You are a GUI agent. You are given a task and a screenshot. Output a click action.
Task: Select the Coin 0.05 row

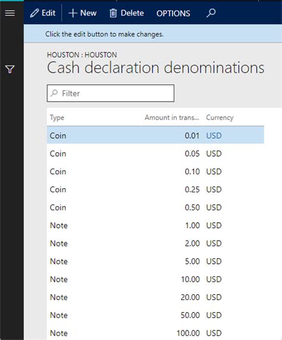pyautogui.click(x=155, y=154)
